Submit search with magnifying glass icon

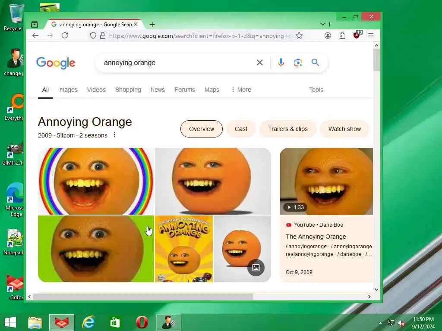pyautogui.click(x=315, y=62)
